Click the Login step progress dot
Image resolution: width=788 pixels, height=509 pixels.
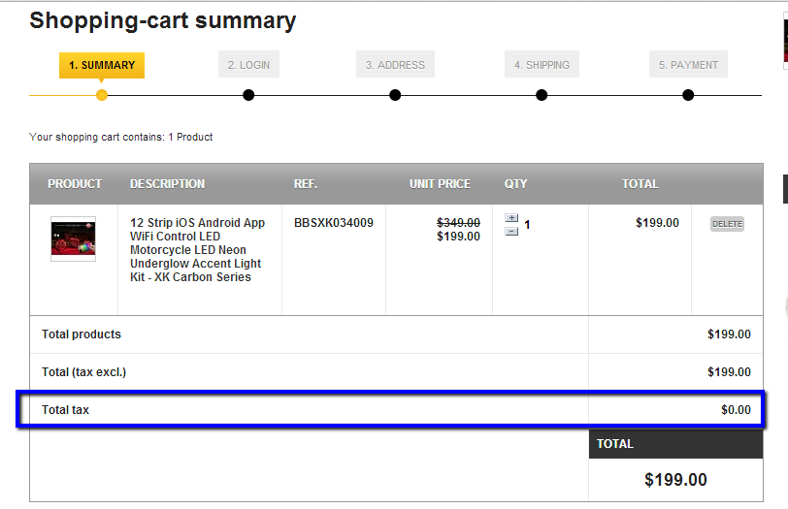coord(248,95)
